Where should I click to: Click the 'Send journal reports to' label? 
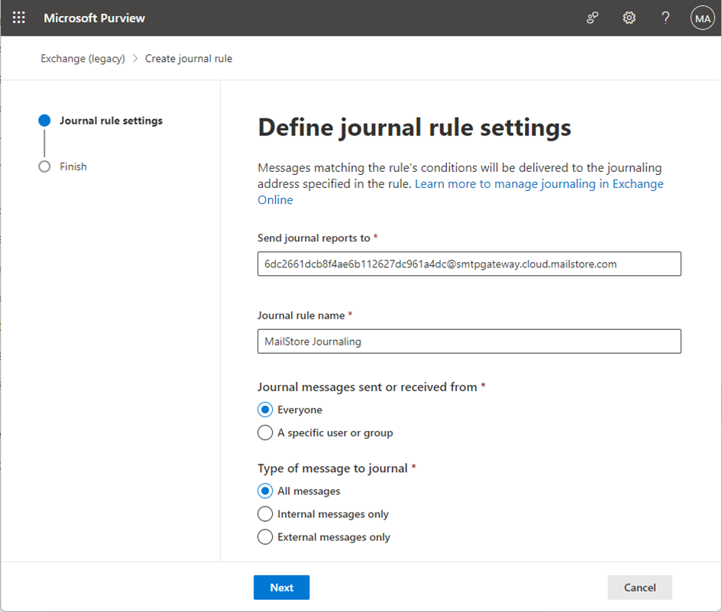314,238
